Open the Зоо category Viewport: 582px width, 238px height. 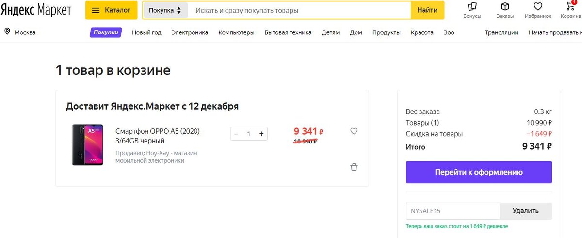[x=449, y=32]
